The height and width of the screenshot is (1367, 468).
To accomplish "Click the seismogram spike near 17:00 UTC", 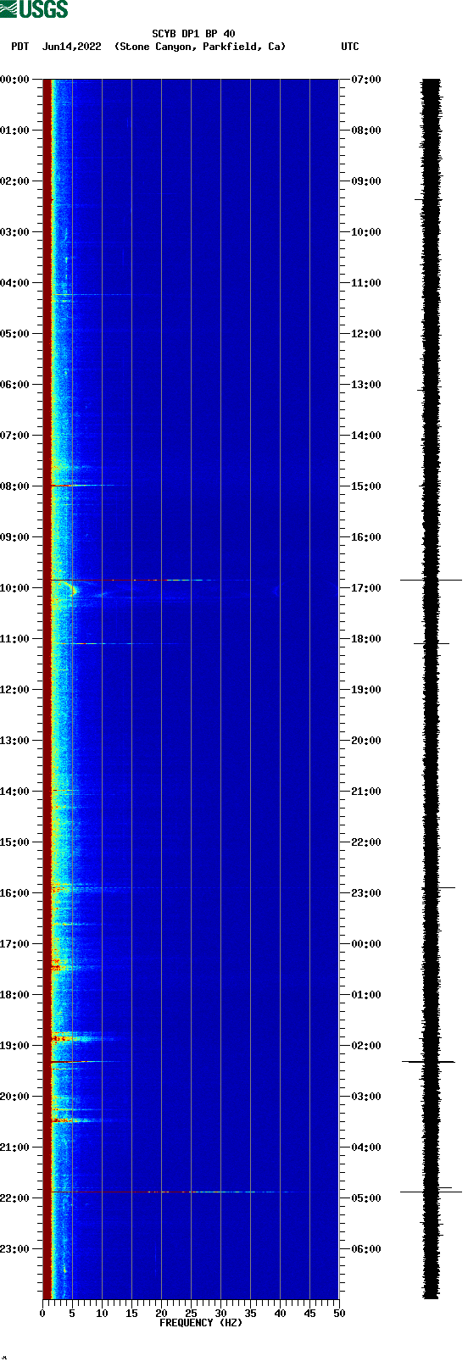I will 431,580.
